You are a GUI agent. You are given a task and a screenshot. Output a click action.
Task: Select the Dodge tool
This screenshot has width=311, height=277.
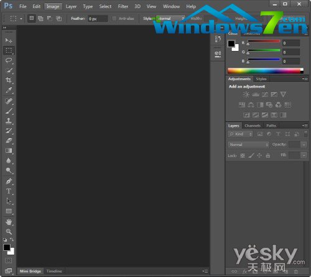coord(9,170)
